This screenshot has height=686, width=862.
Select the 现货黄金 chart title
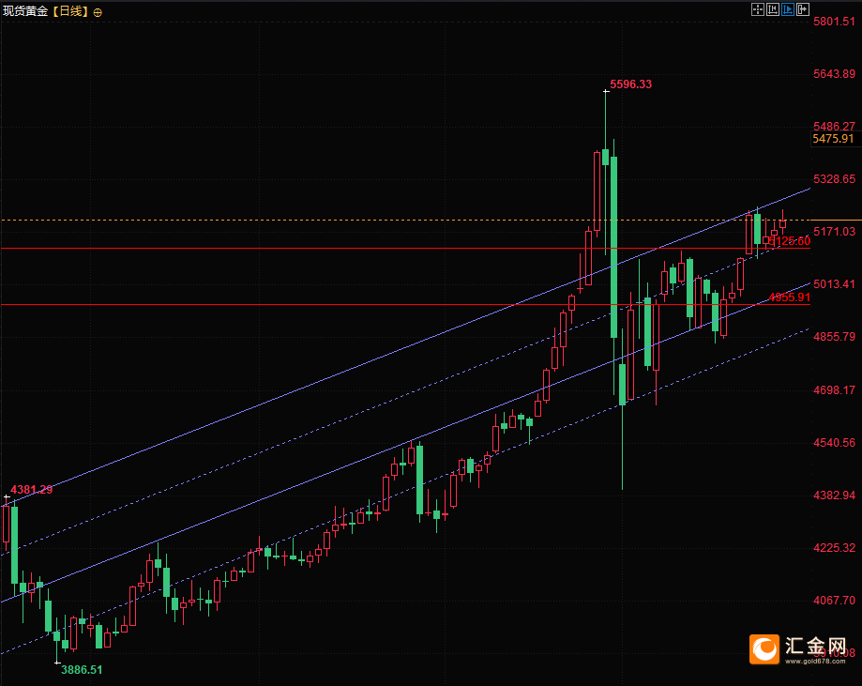[25, 11]
